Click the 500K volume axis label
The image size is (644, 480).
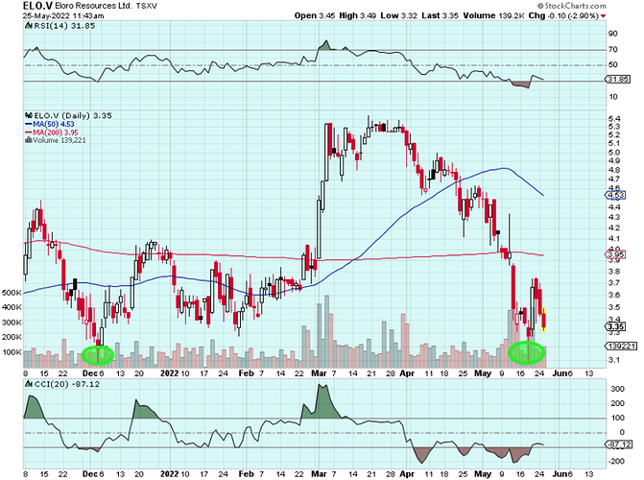coord(12,293)
